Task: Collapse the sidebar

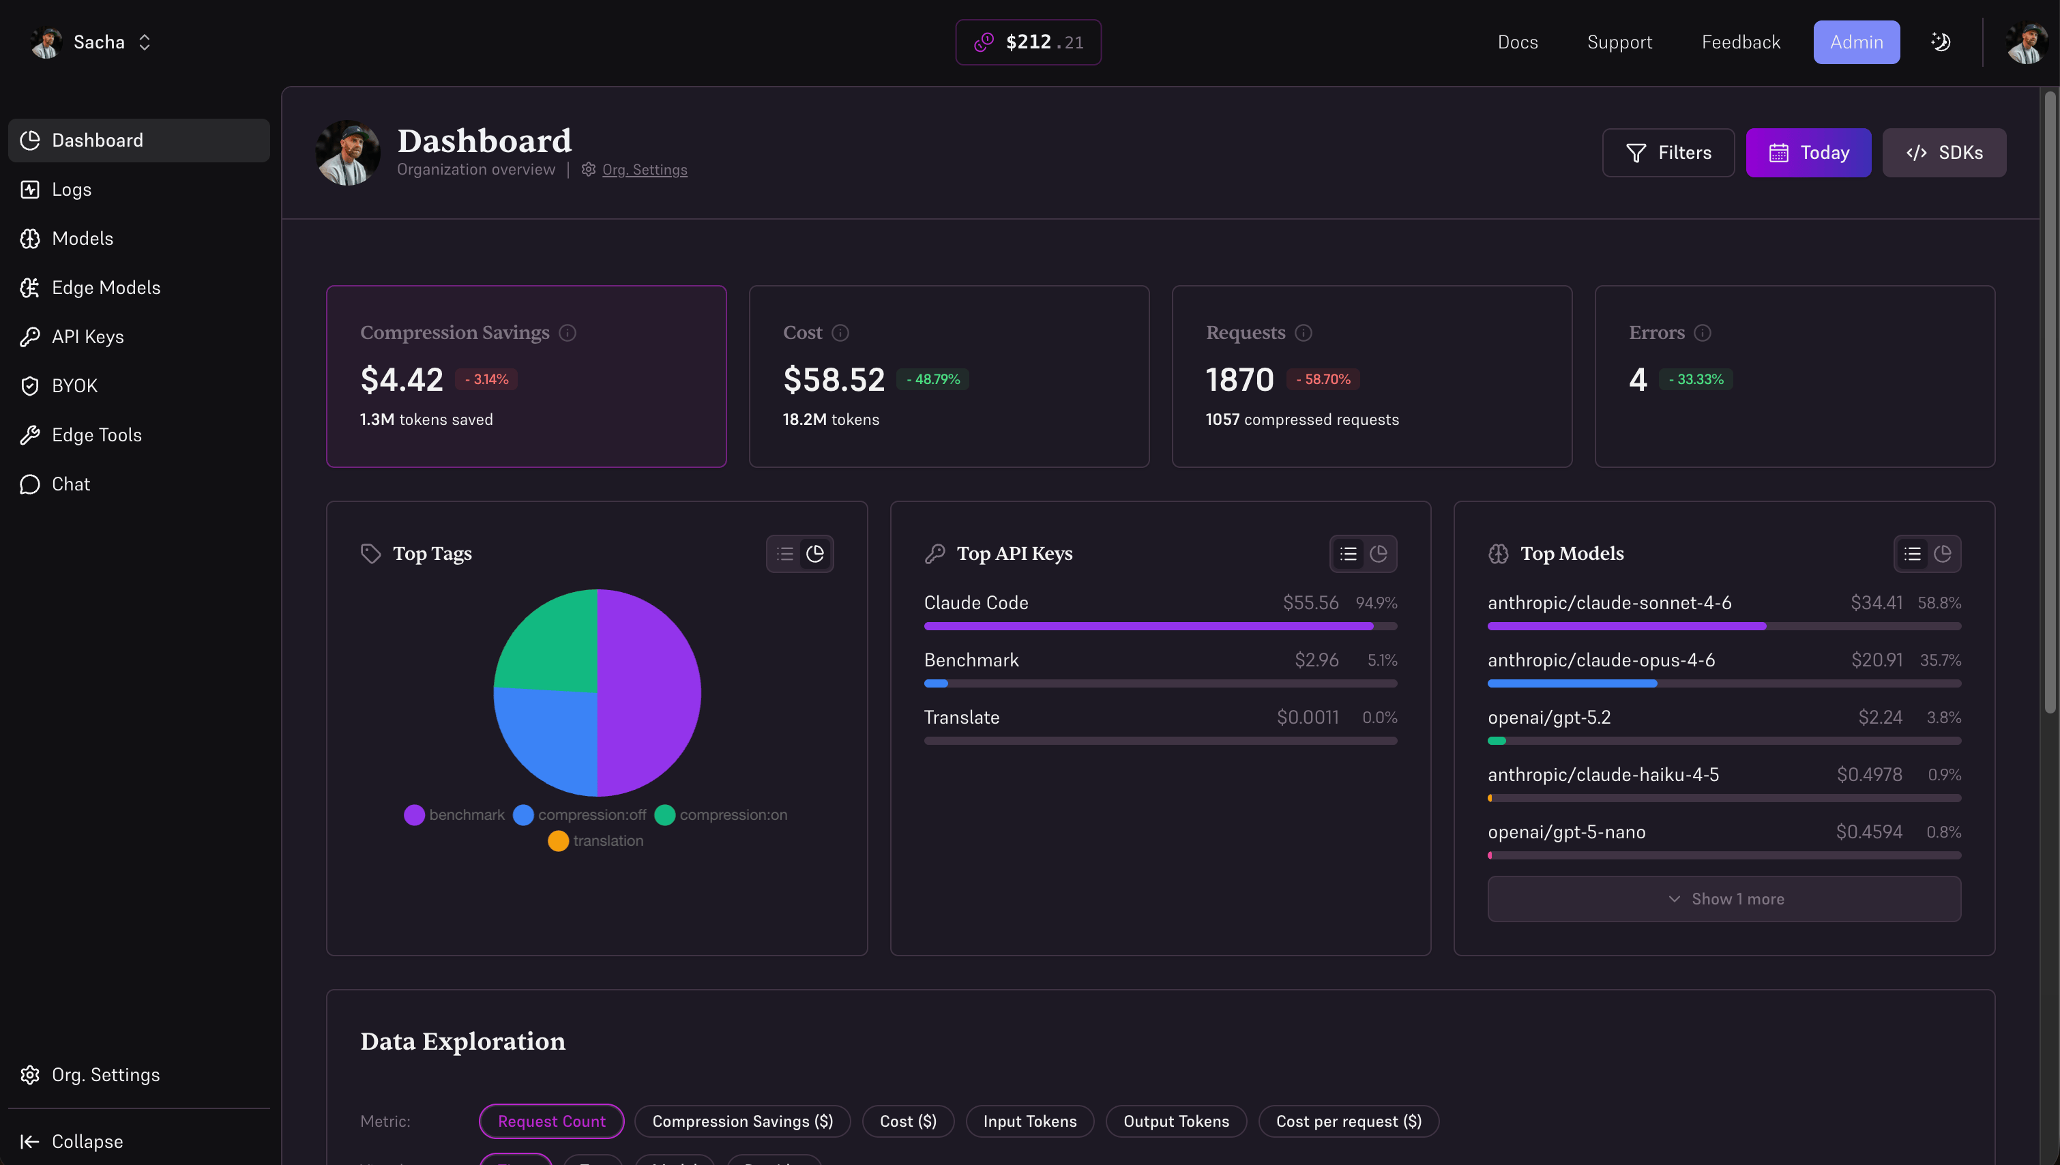Action: [x=138, y=1141]
